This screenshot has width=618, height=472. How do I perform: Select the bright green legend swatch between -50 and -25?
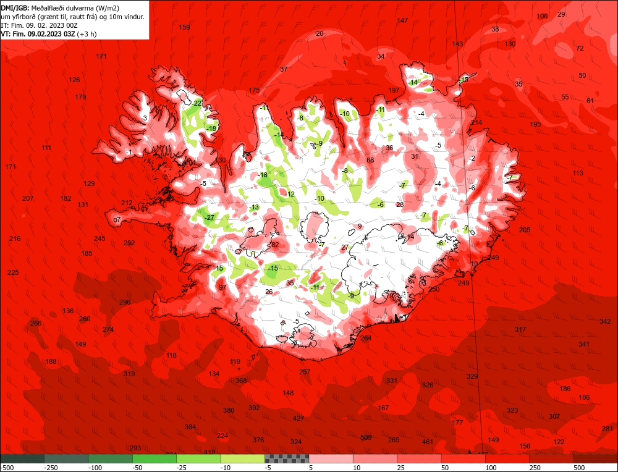click(x=154, y=458)
